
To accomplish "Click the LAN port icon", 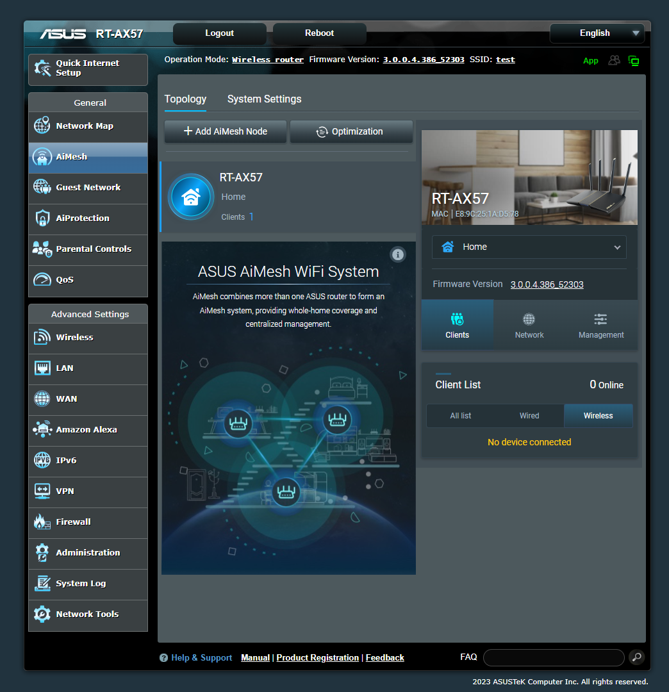I will click(x=42, y=368).
